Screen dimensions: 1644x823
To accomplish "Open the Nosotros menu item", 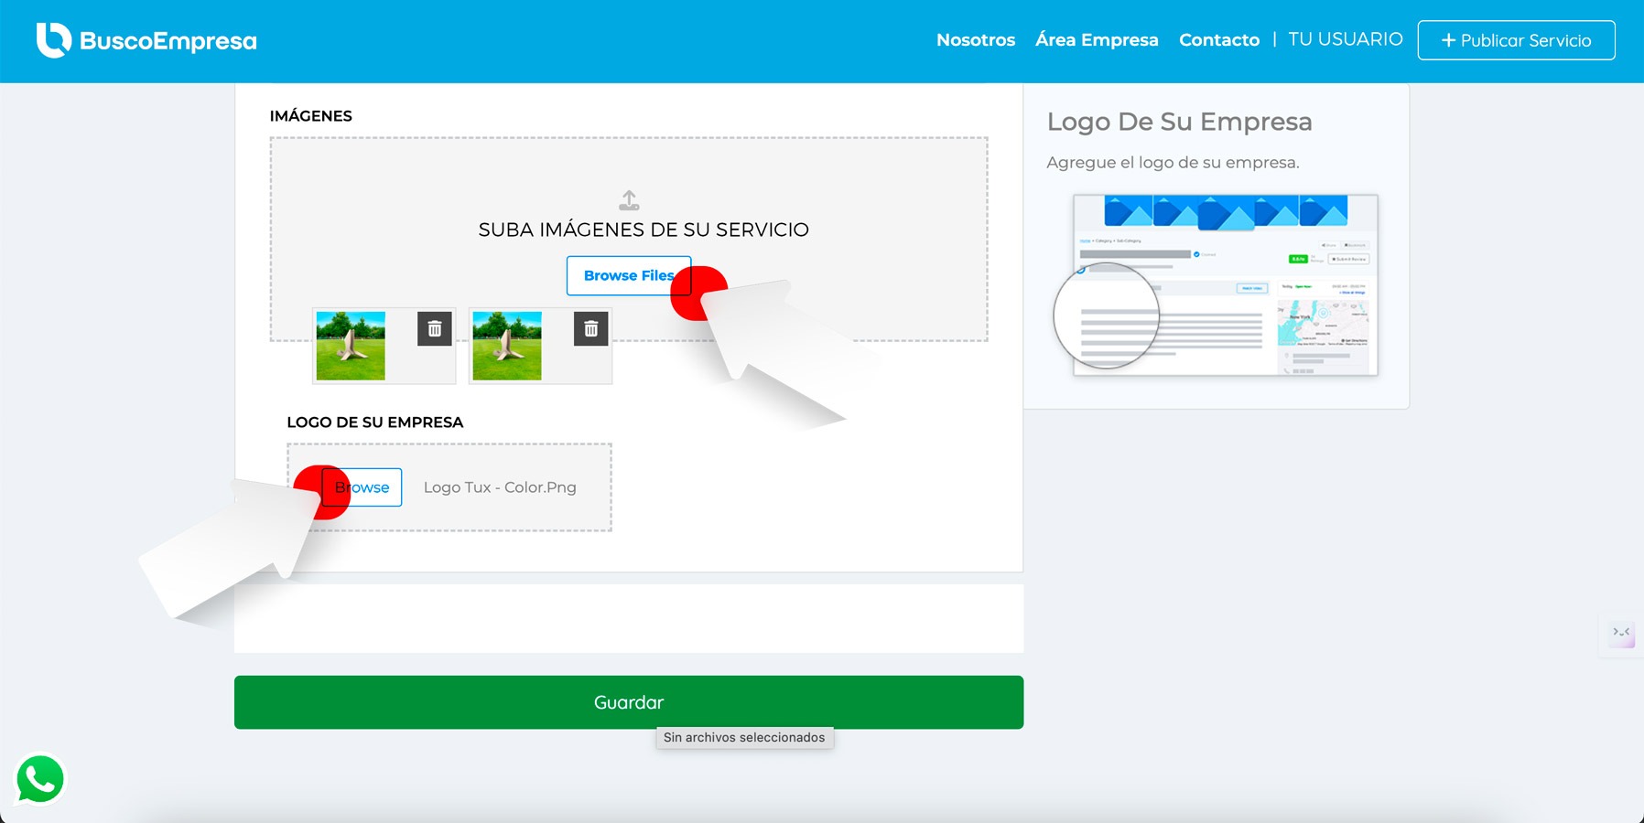I will click(975, 40).
